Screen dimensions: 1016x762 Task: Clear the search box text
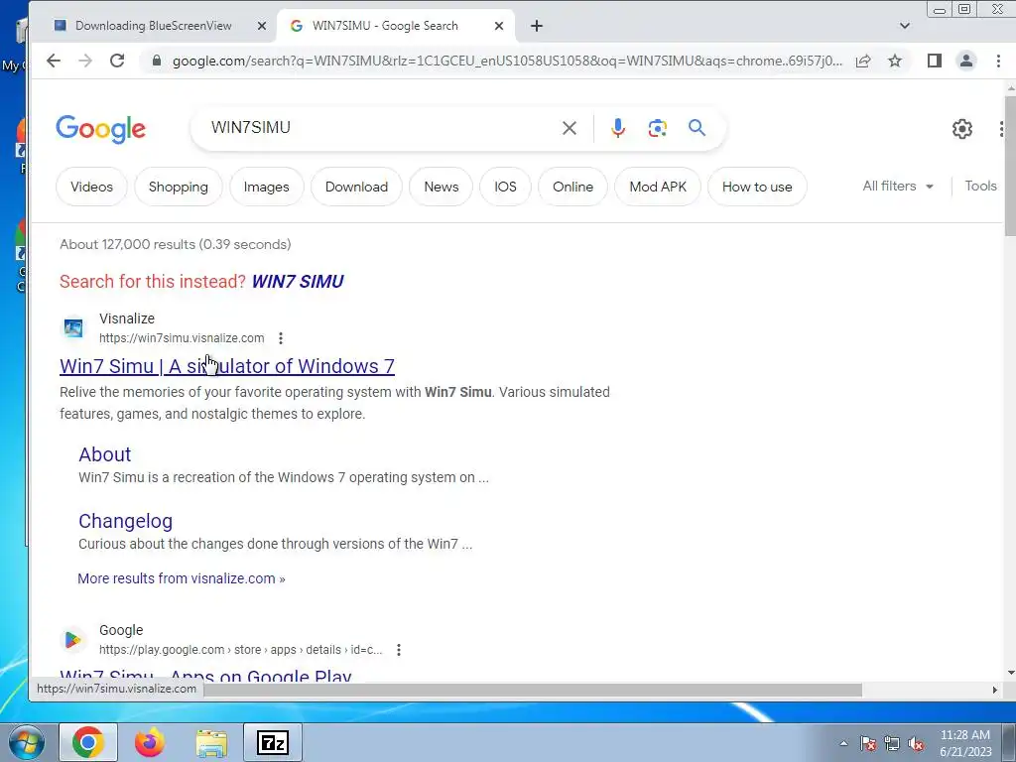pyautogui.click(x=569, y=128)
